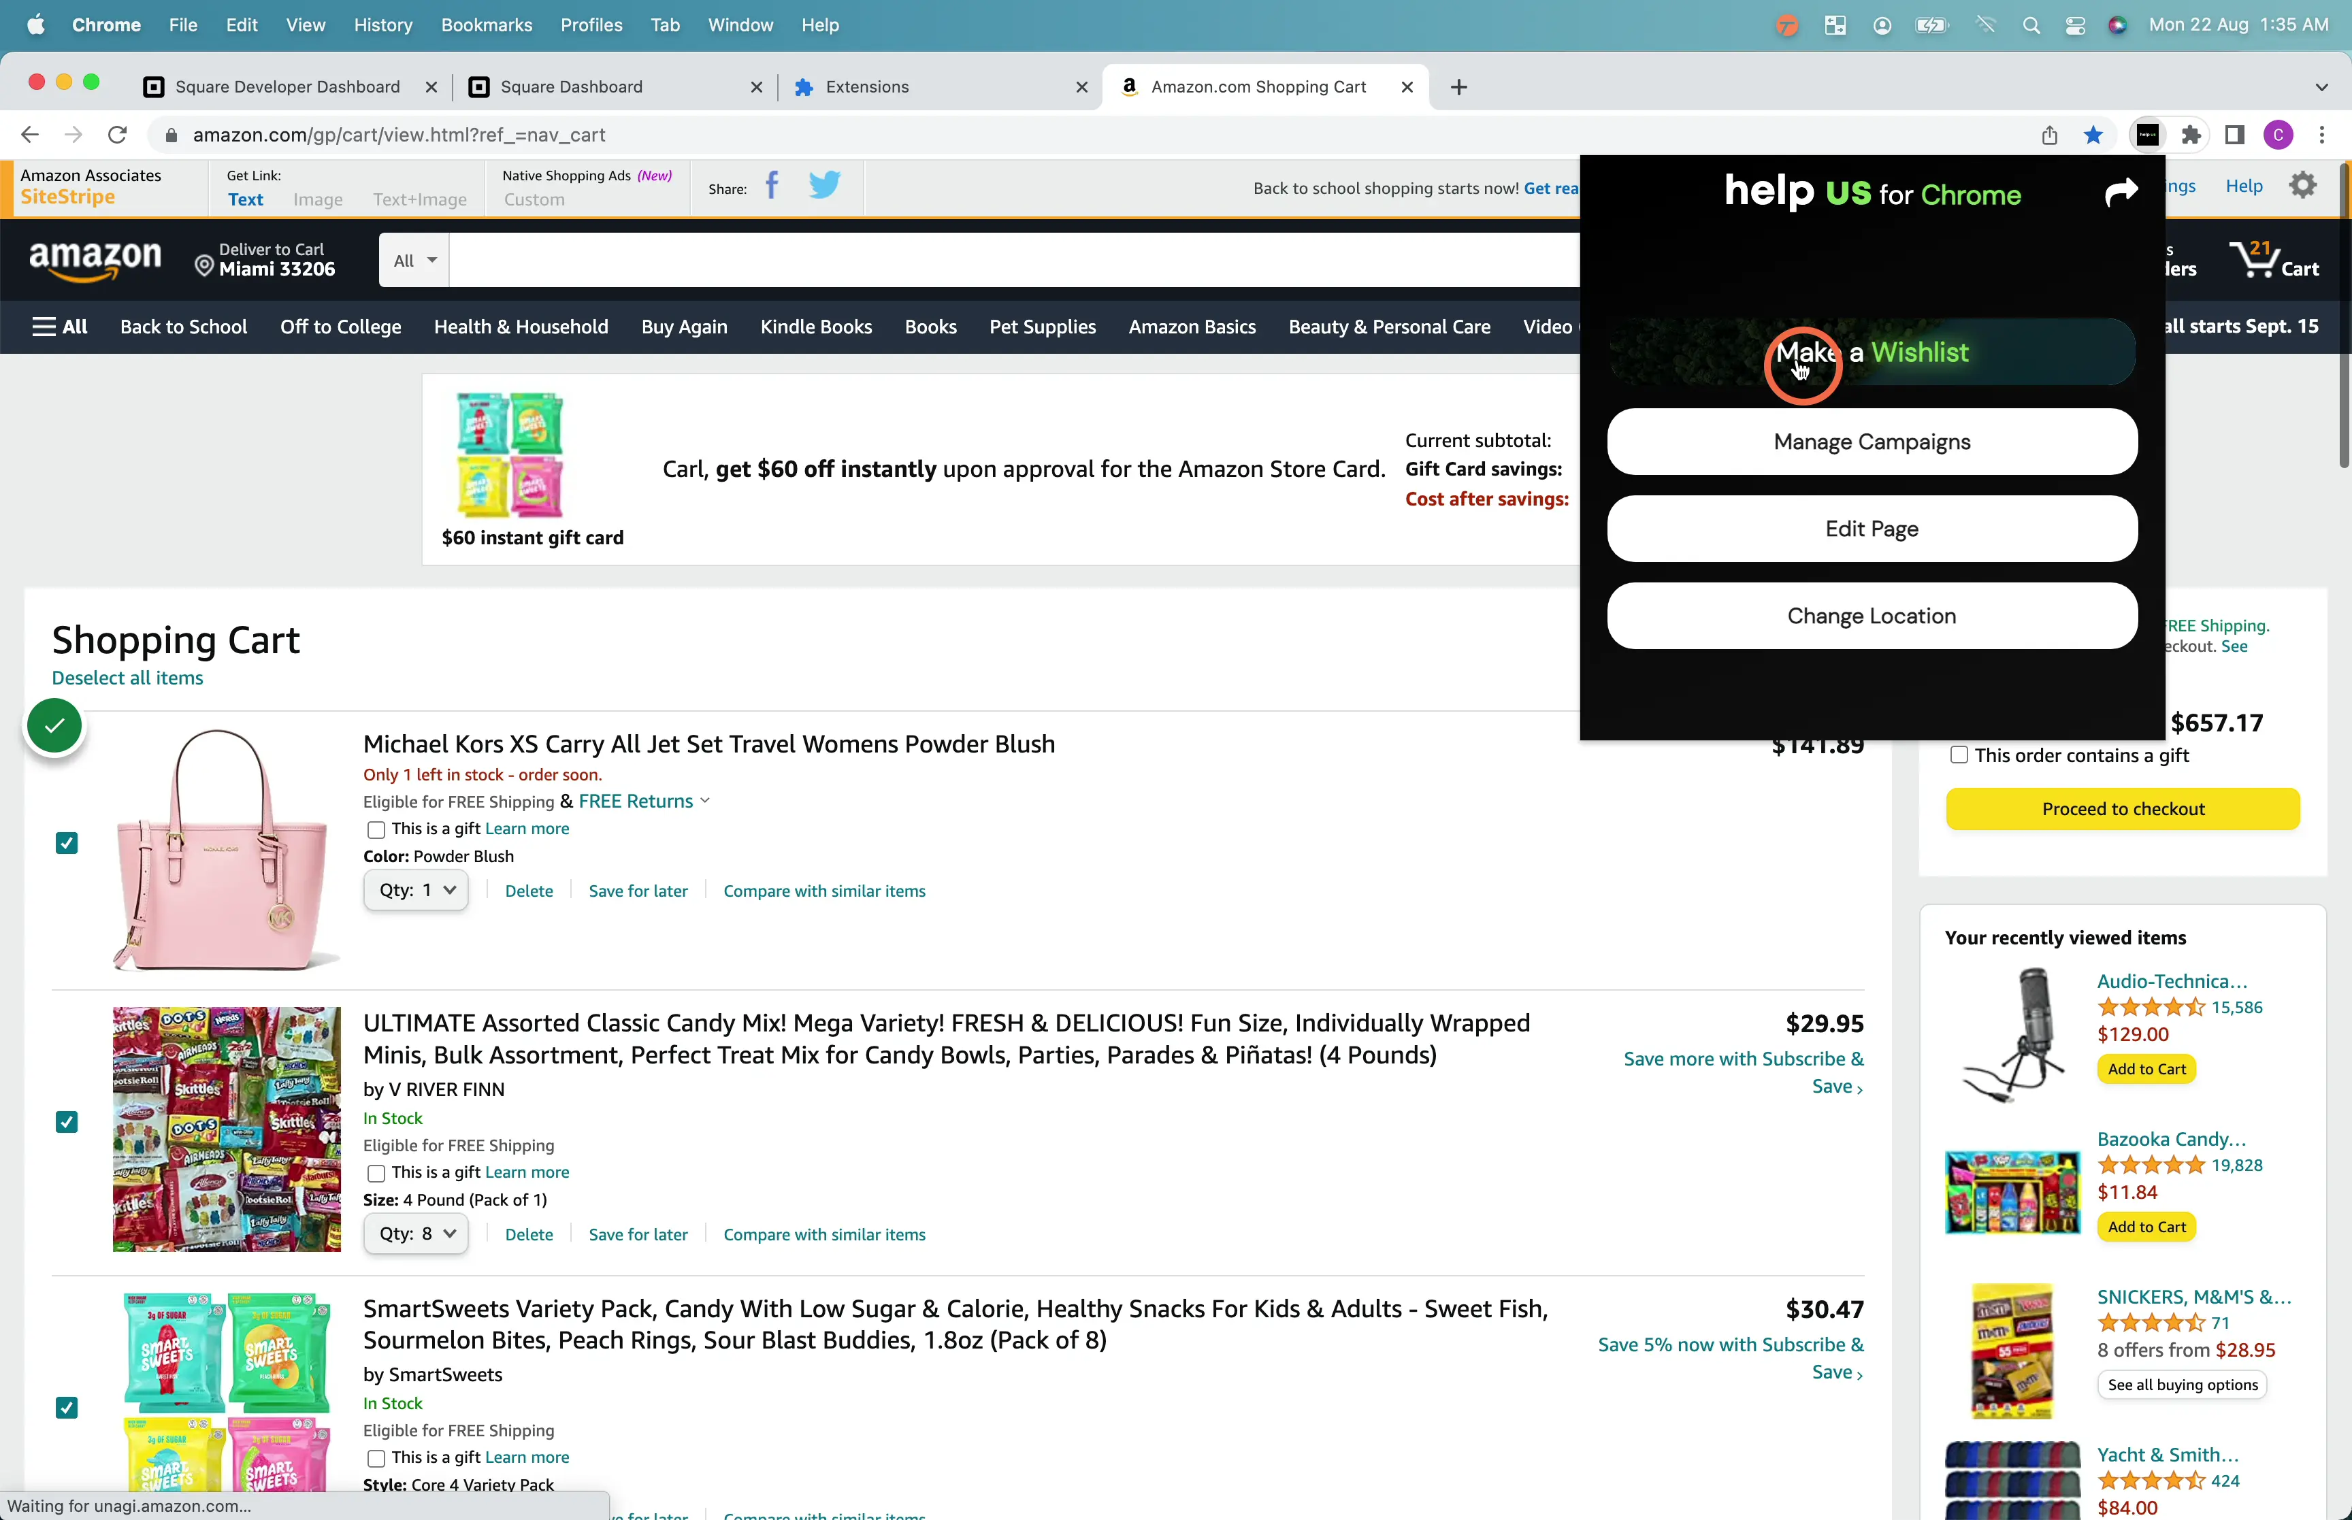Uncheck the ULTIMATE Candy Mix item checkbox
Image resolution: width=2352 pixels, height=1520 pixels.
66,1122
